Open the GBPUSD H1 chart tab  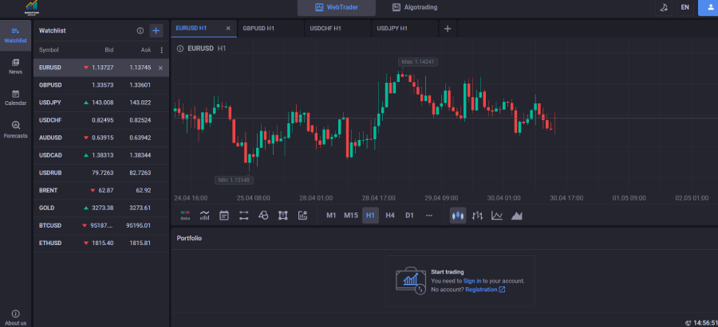(x=270, y=29)
